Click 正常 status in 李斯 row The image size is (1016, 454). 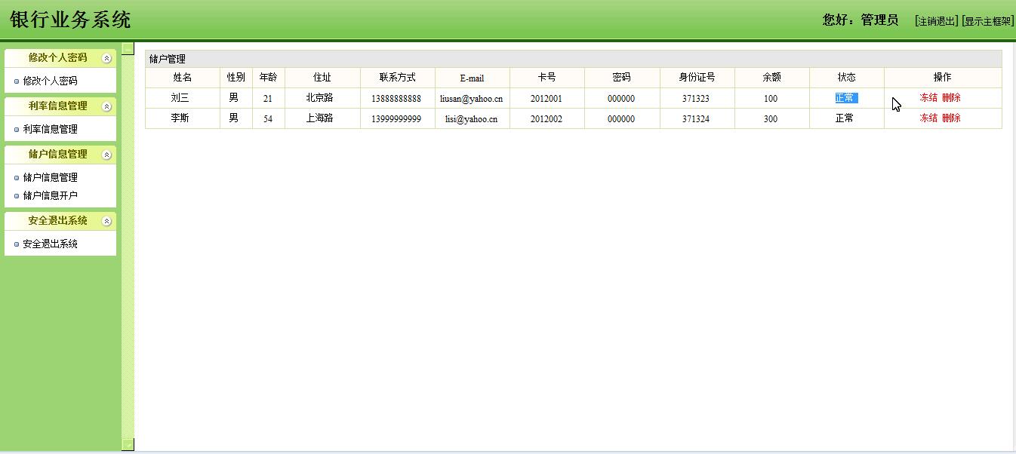point(845,118)
